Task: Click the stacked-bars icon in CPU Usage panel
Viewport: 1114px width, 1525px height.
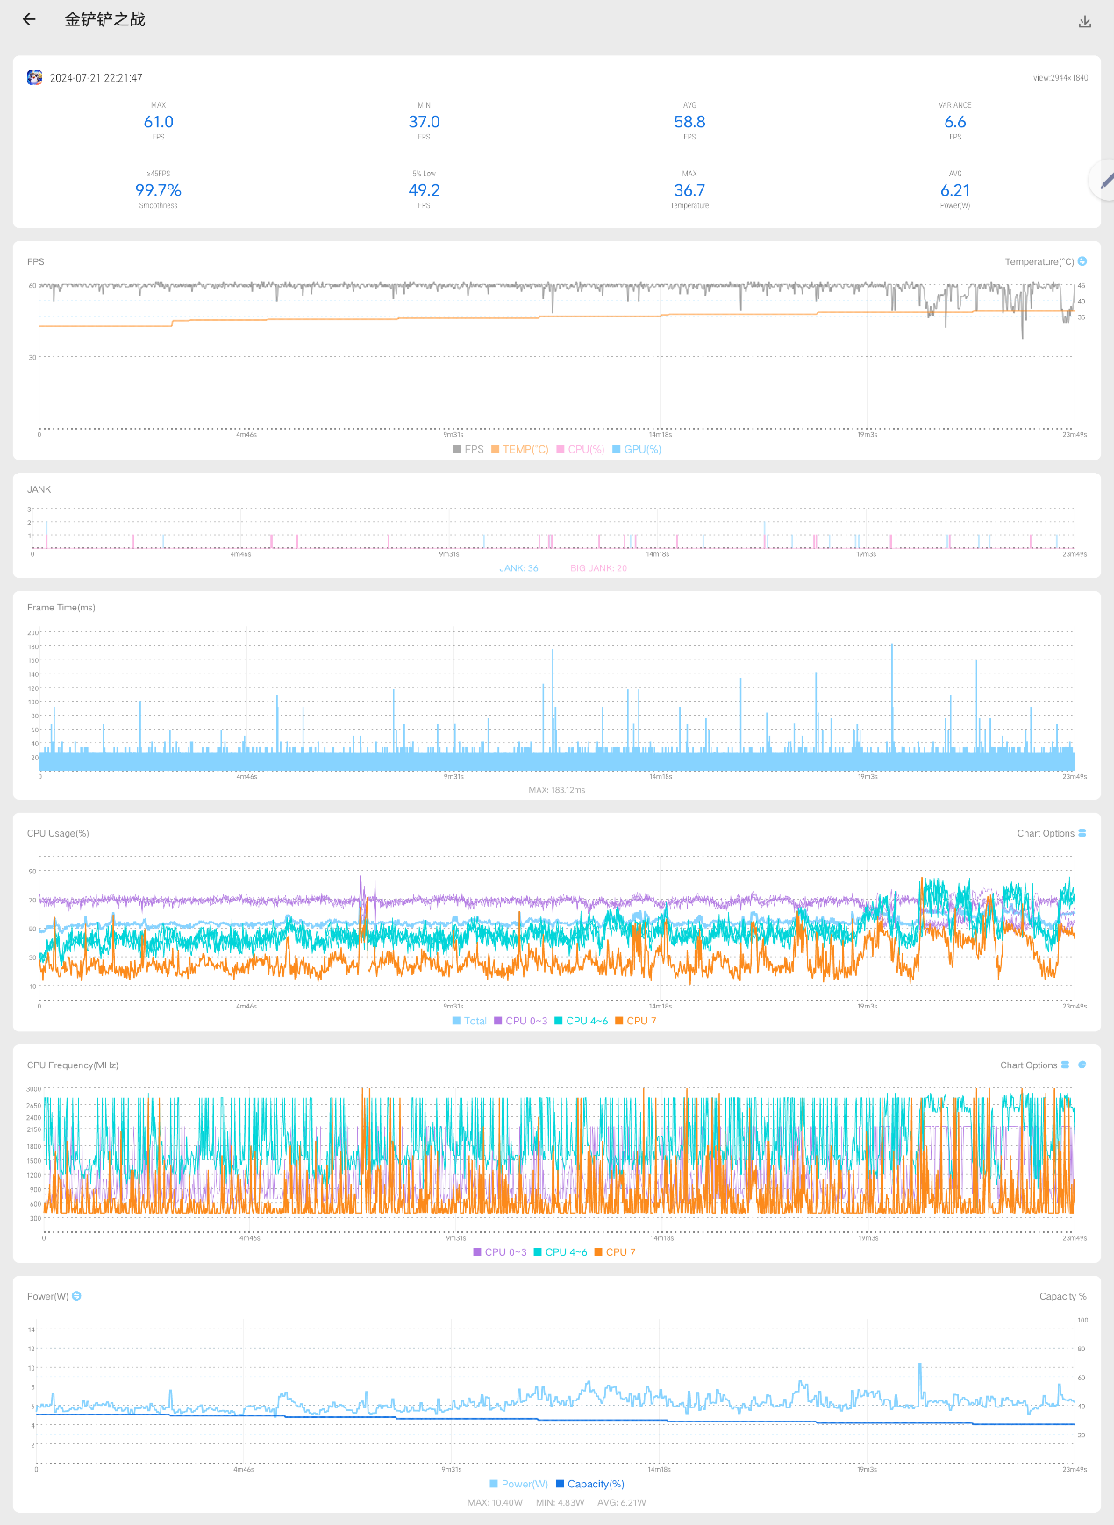Action: coord(1082,833)
